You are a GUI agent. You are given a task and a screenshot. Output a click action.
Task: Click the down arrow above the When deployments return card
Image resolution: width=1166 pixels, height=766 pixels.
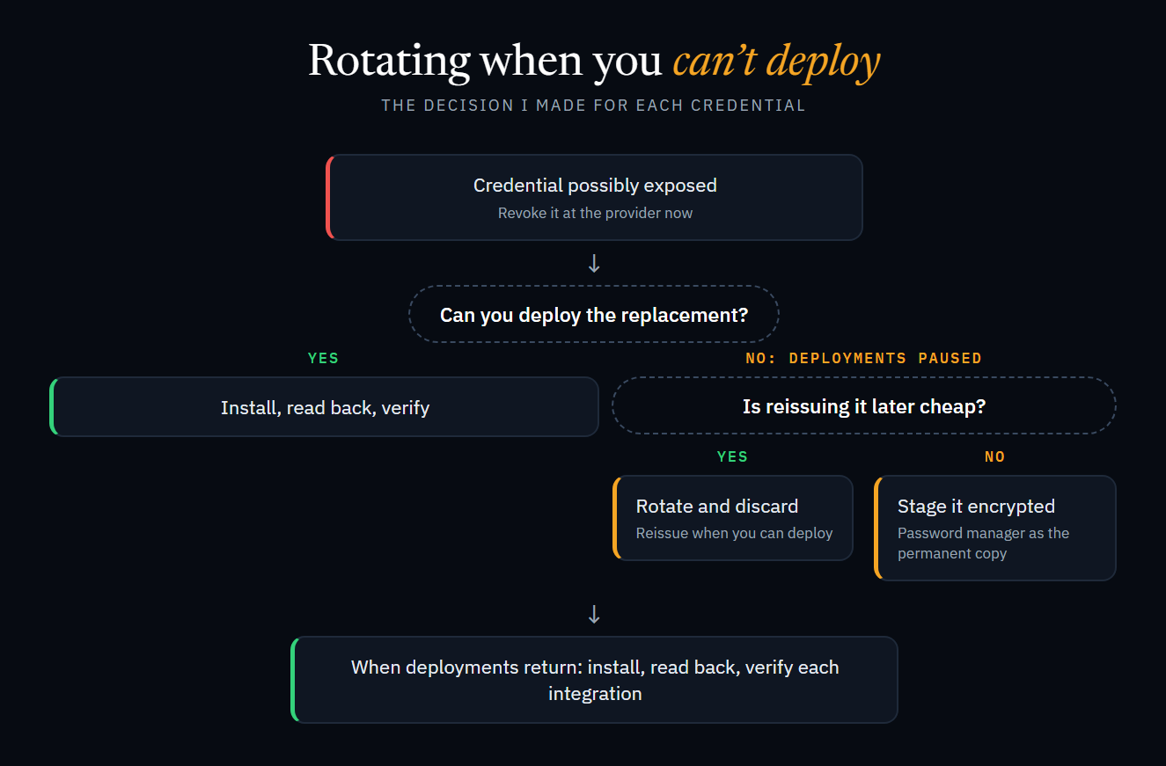[x=594, y=614]
